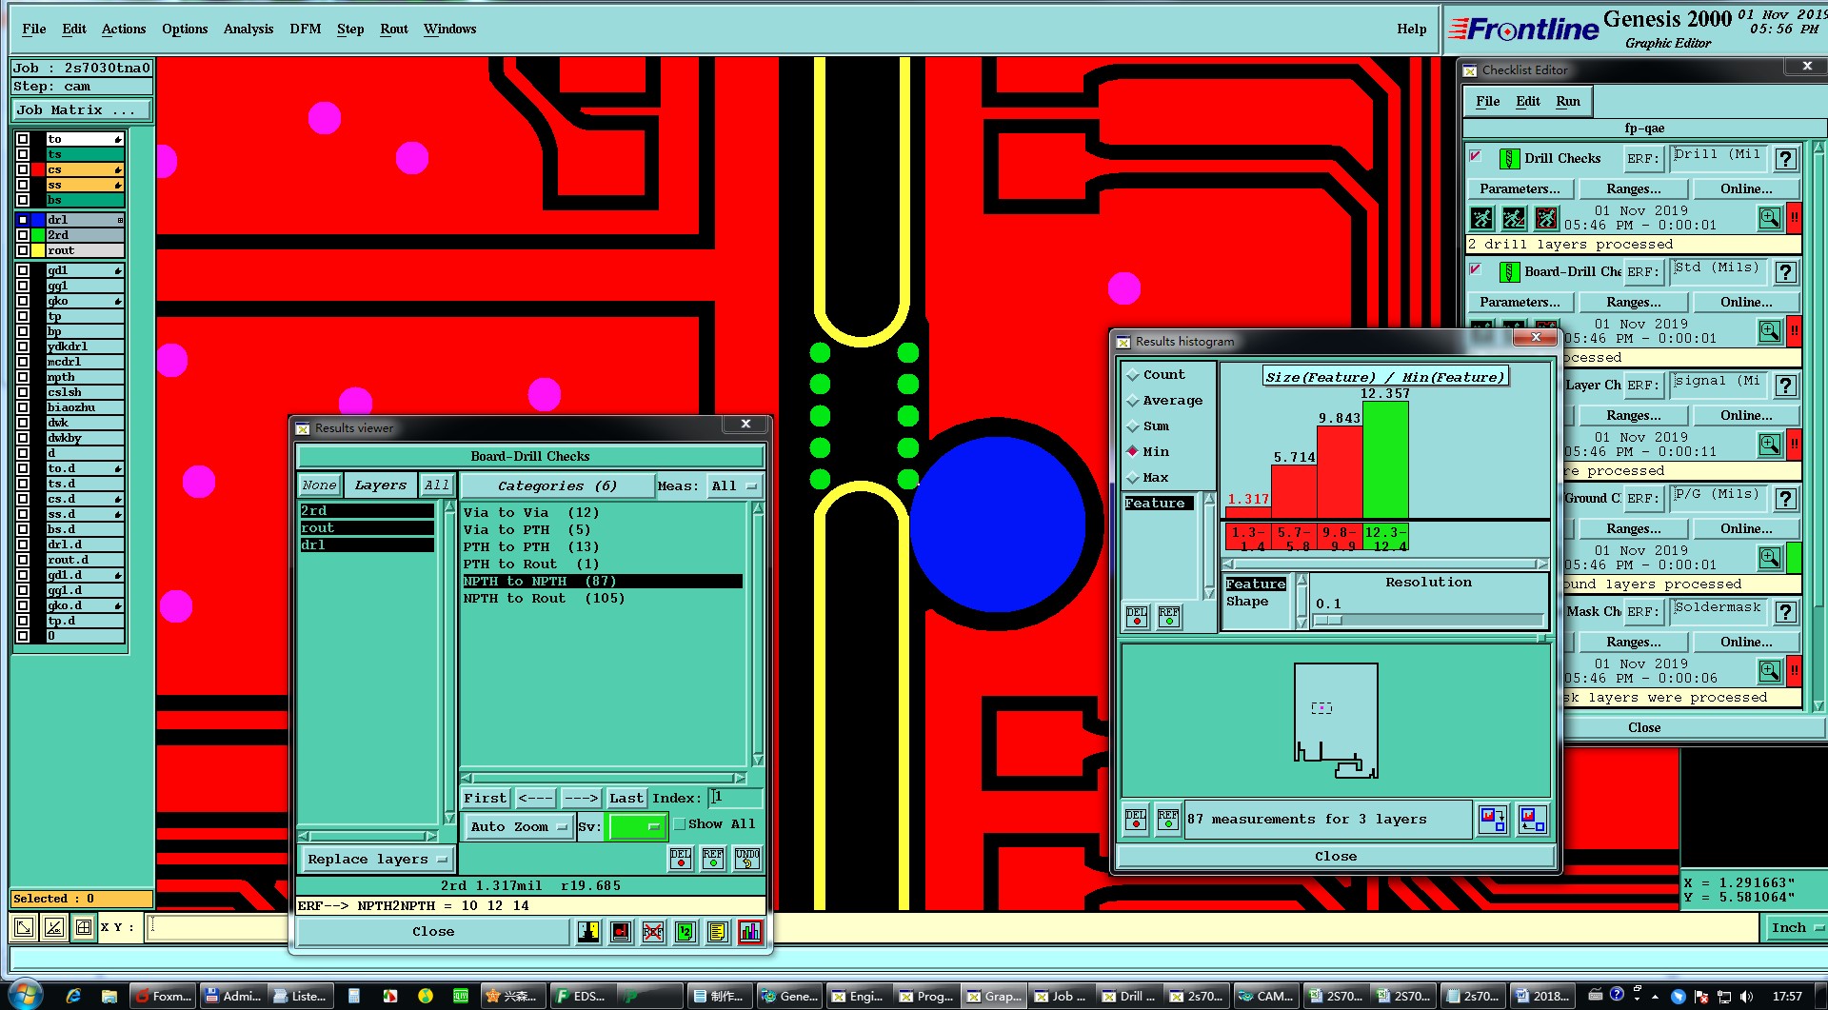Click the red-dot snapshot icon beside Close
The width and height of the screenshot is (1828, 1010).
621,932
